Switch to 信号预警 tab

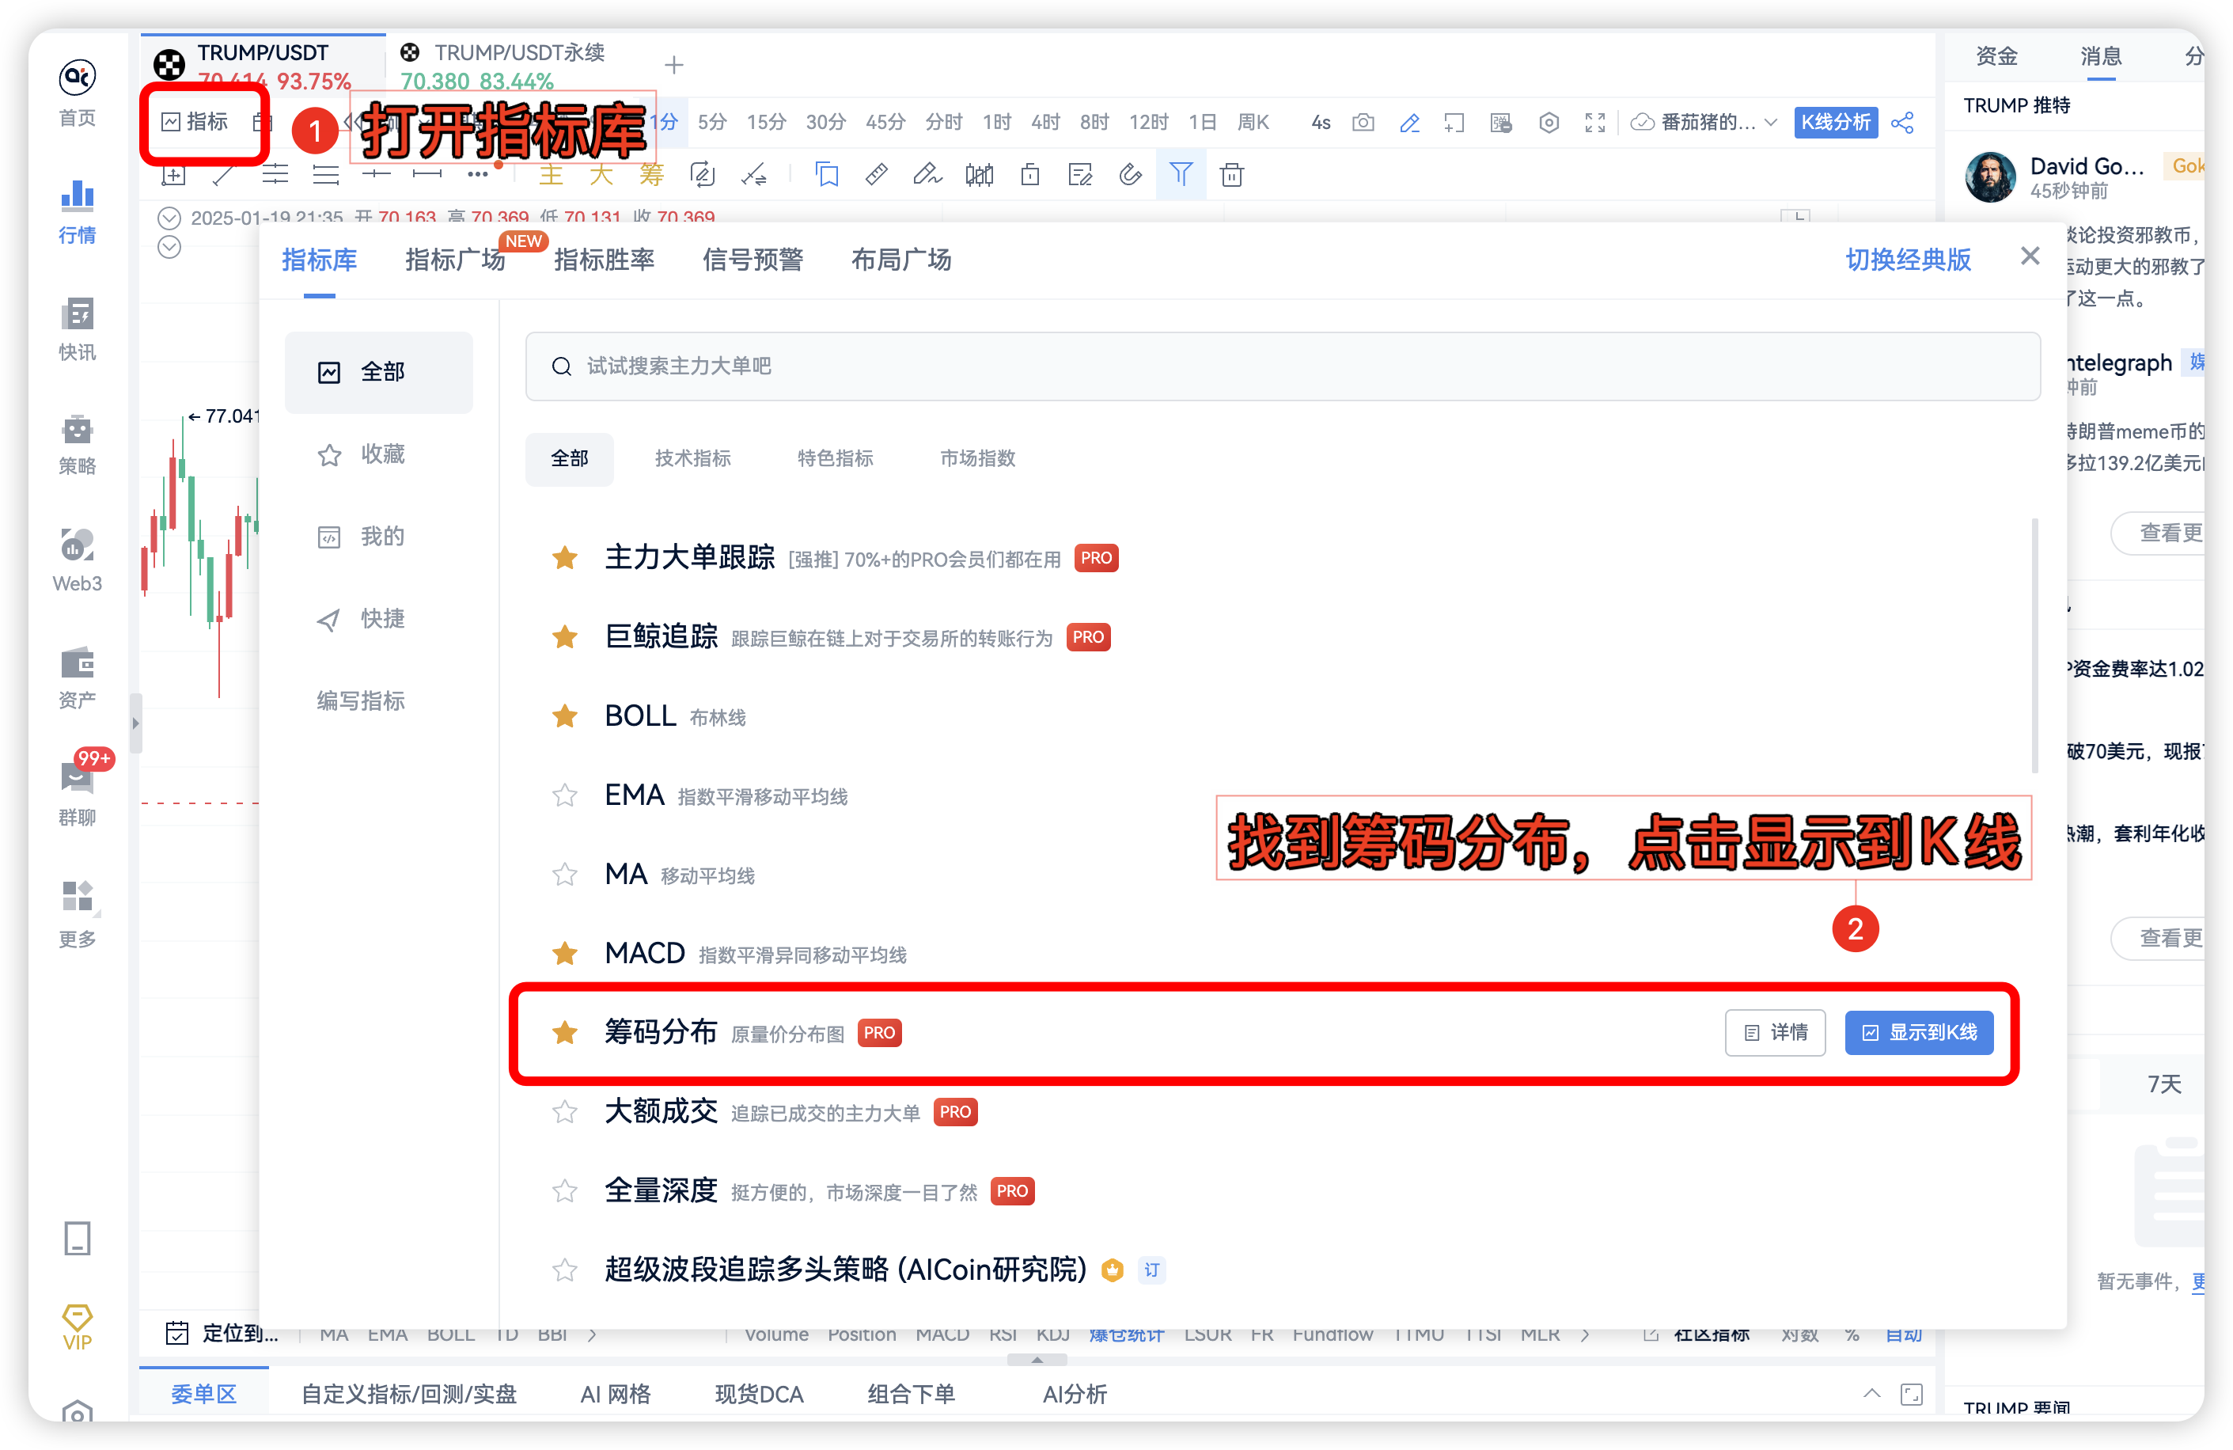pyautogui.click(x=753, y=259)
